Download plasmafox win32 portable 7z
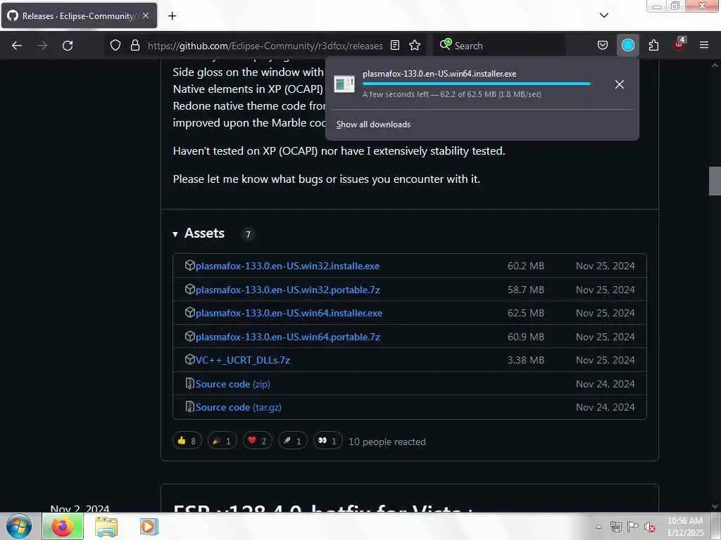 tap(288, 290)
